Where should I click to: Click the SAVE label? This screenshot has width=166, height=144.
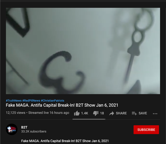pyautogui.click(x=143, y=113)
